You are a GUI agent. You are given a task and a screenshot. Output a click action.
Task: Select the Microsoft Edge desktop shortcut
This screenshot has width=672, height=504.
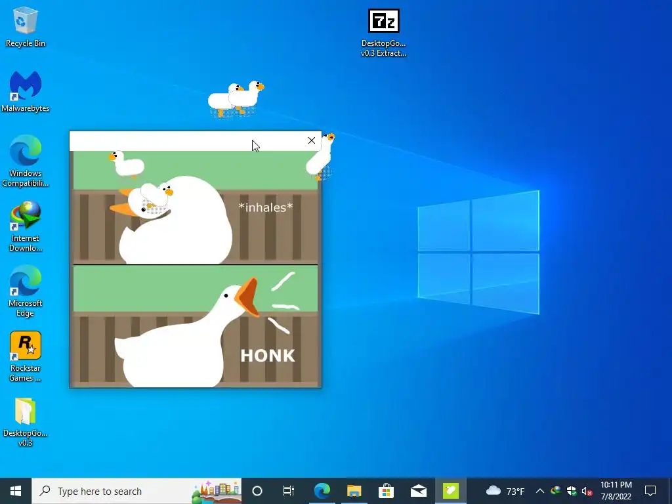(x=26, y=291)
